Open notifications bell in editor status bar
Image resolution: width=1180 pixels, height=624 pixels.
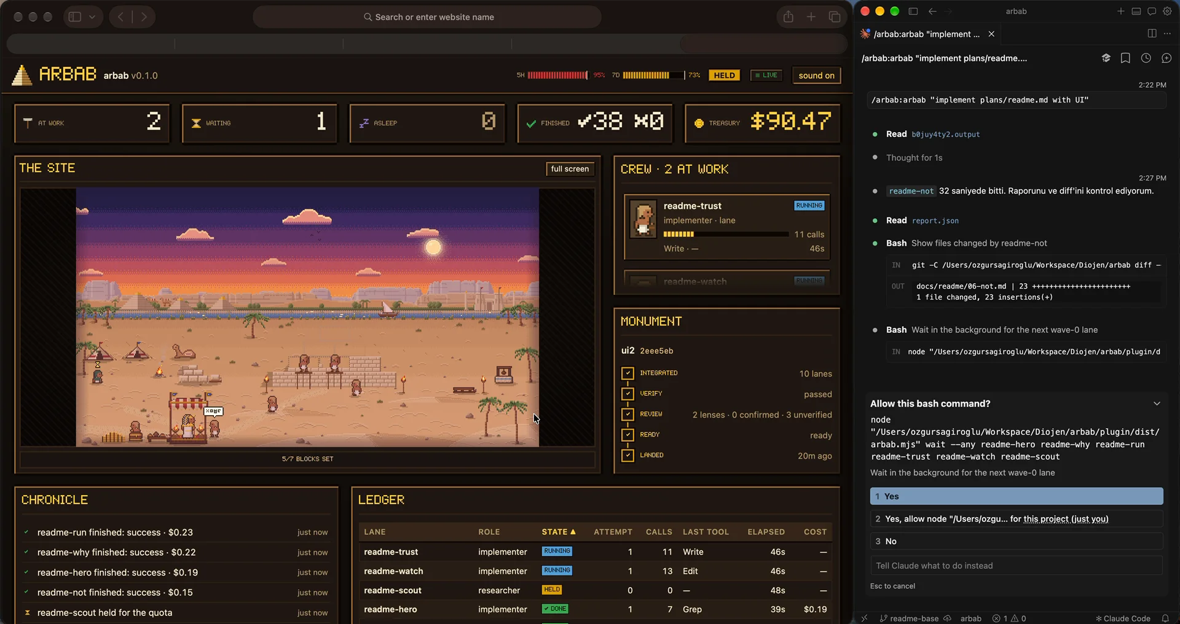pyautogui.click(x=1165, y=618)
